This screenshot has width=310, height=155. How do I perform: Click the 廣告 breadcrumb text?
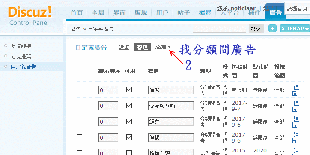[x=76, y=29]
